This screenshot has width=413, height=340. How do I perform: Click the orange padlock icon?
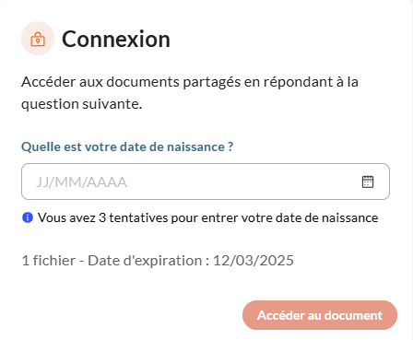[38, 39]
